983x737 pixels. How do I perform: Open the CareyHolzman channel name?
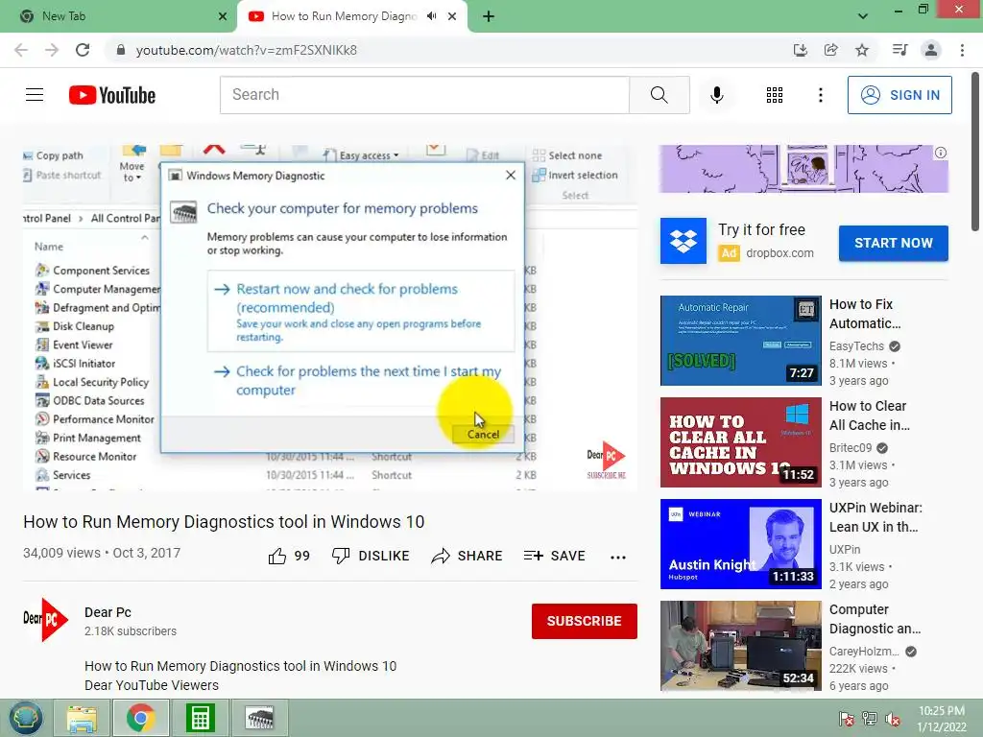click(864, 652)
